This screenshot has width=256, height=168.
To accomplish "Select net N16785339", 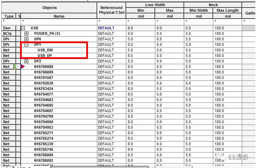I will point(43,144).
